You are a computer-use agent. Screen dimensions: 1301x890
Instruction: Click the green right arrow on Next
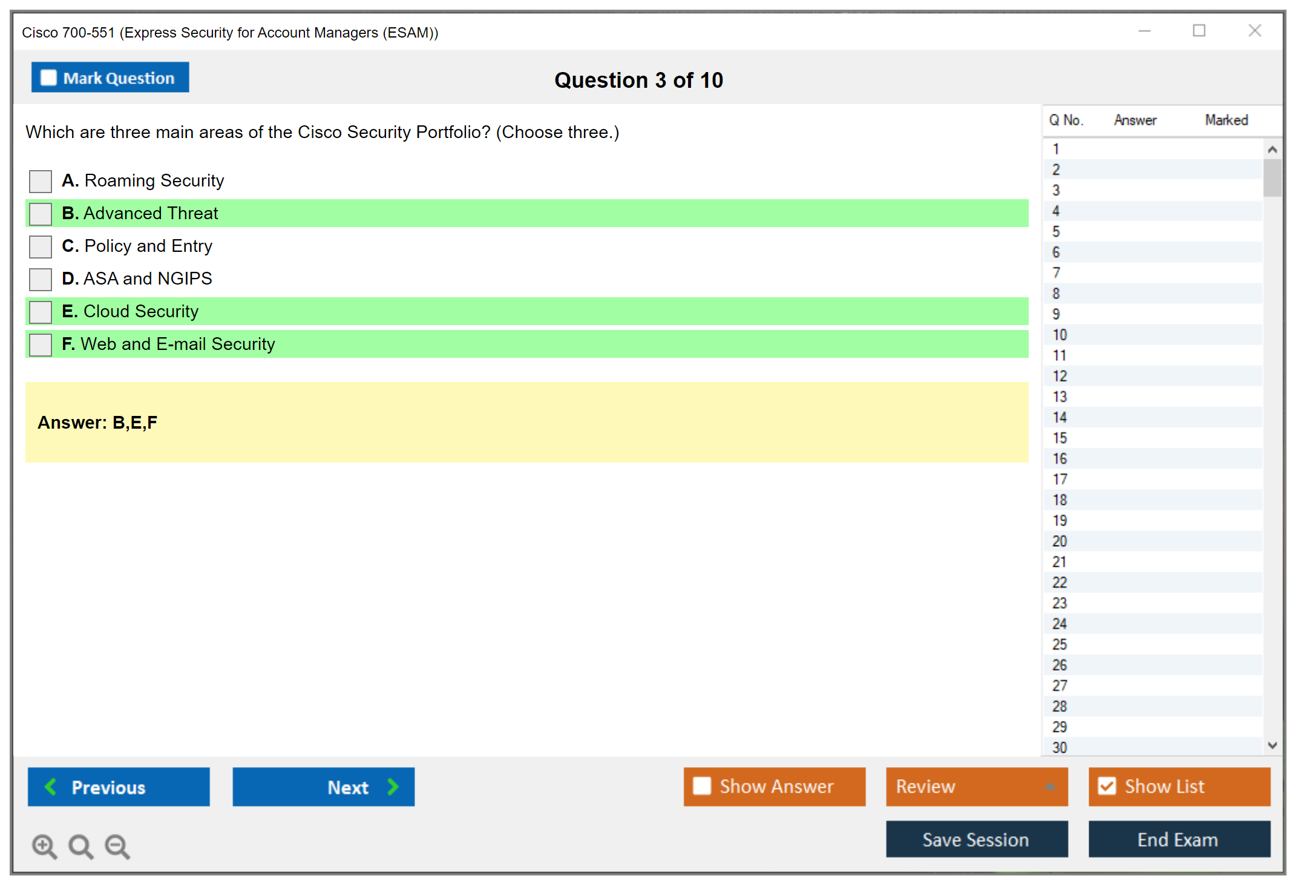click(x=393, y=786)
